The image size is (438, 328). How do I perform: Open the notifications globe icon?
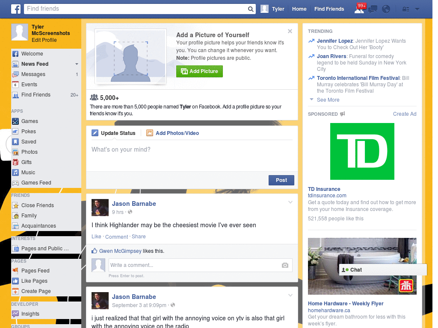pyautogui.click(x=385, y=9)
